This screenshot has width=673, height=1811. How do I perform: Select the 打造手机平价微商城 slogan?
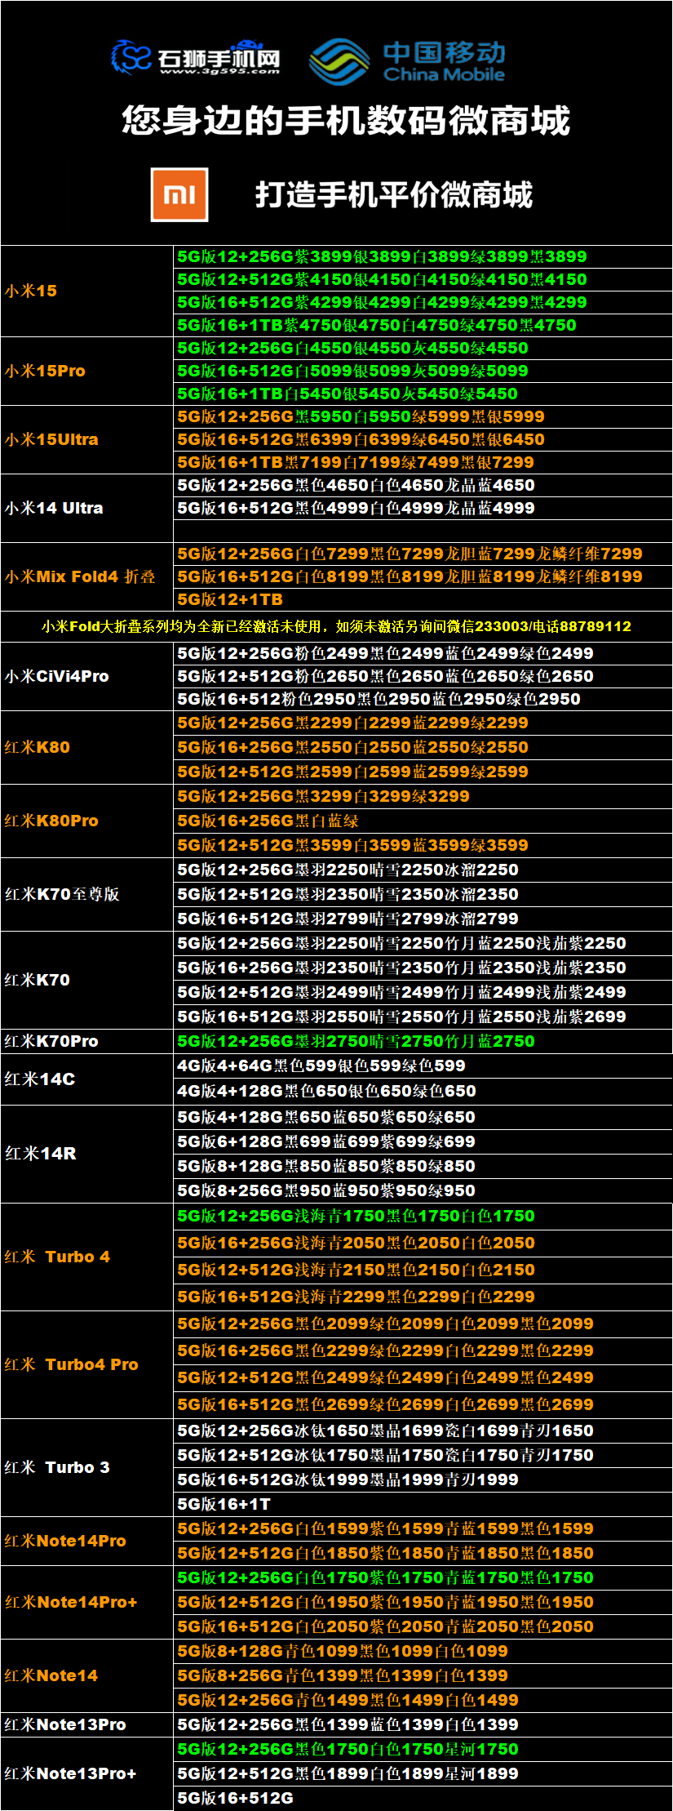pos(394,195)
